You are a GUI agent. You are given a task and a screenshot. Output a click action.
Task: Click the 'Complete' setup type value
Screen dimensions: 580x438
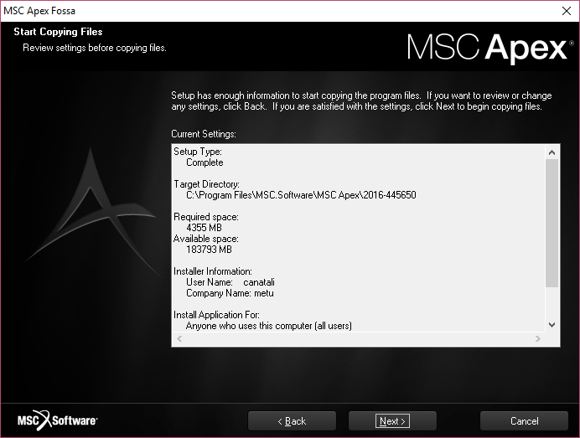[x=205, y=162]
